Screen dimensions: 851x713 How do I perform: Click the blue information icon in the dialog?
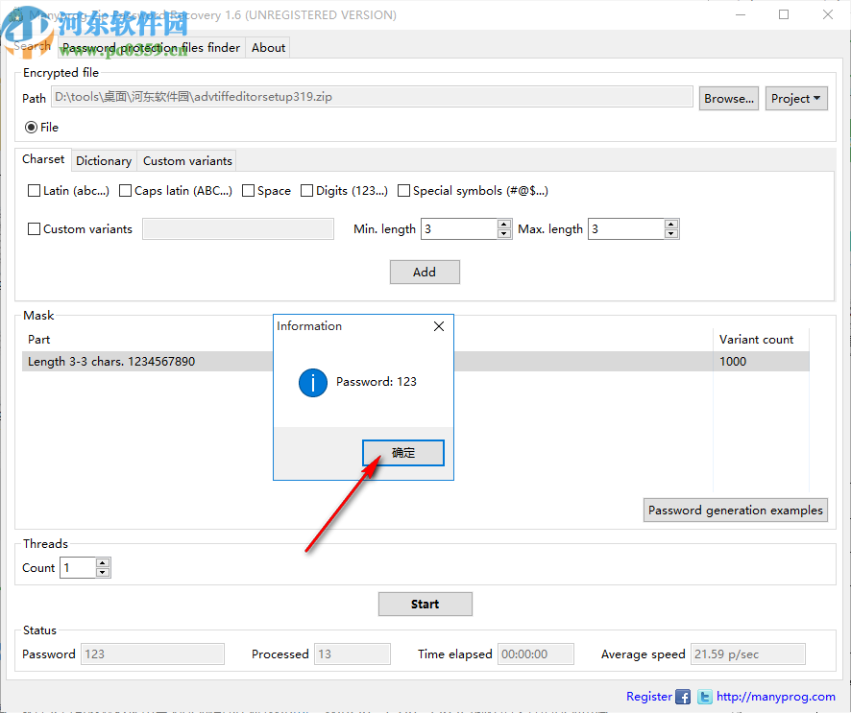point(312,383)
